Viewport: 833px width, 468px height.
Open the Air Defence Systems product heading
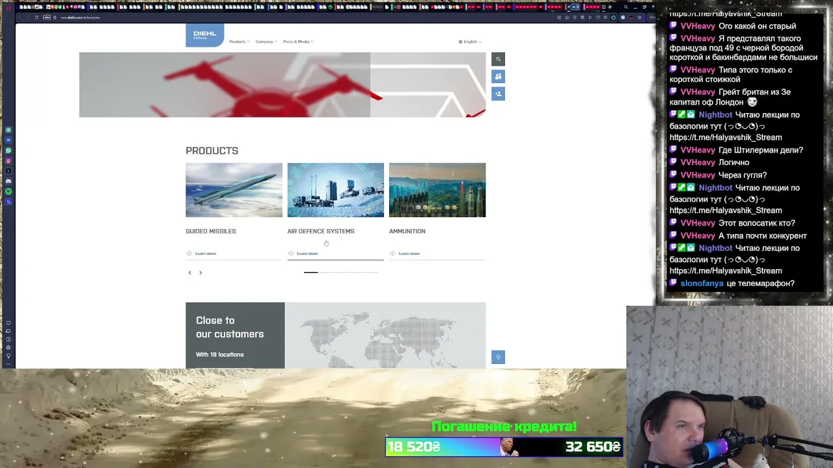[321, 231]
